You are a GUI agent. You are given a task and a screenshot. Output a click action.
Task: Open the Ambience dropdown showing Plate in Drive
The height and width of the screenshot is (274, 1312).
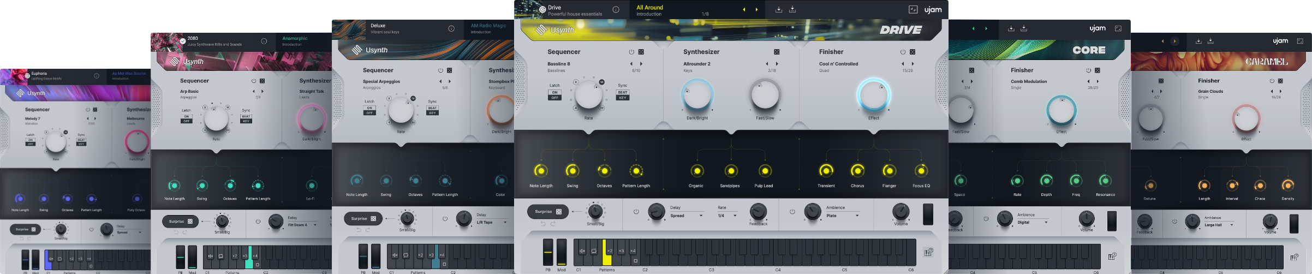pyautogui.click(x=843, y=216)
